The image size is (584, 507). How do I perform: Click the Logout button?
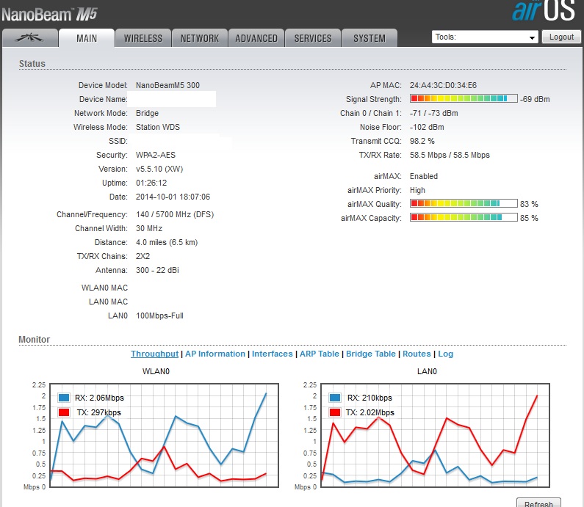[x=561, y=37]
